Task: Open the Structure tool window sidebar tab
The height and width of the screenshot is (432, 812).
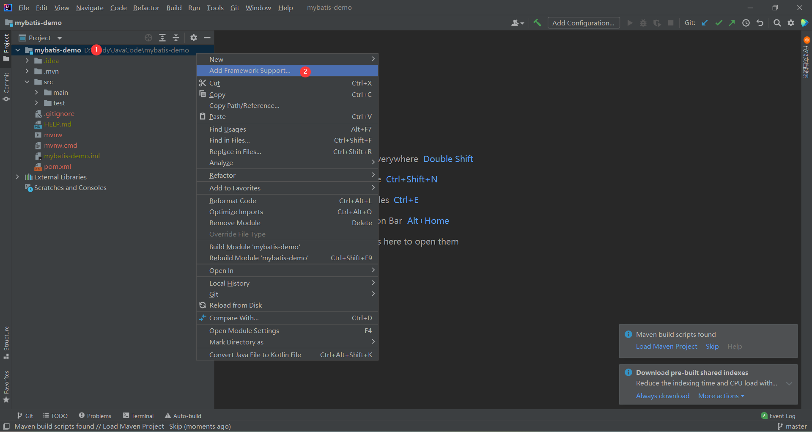Action: point(6,342)
